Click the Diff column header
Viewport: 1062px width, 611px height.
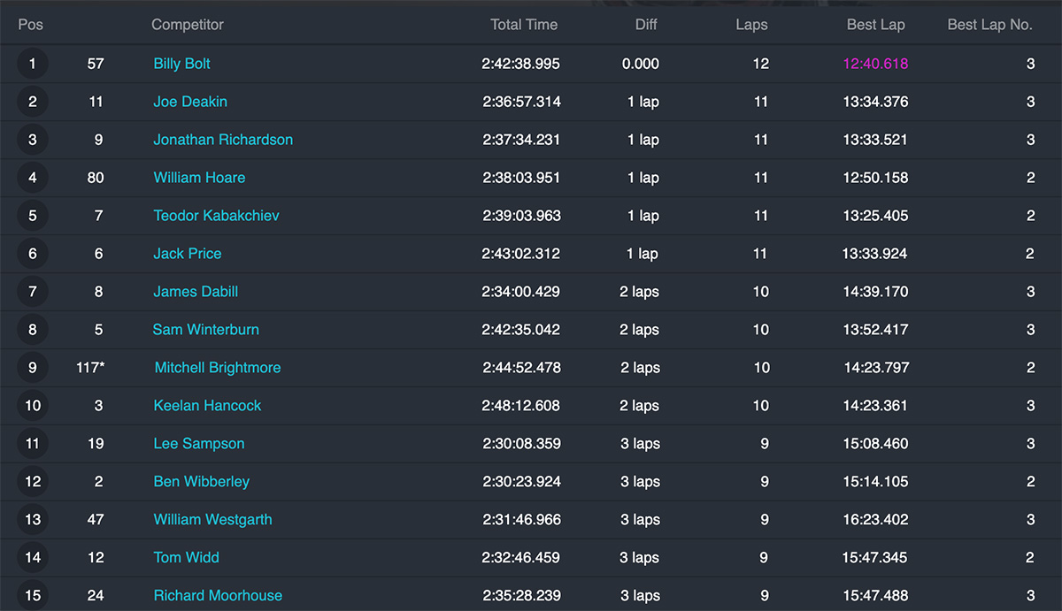pyautogui.click(x=646, y=25)
